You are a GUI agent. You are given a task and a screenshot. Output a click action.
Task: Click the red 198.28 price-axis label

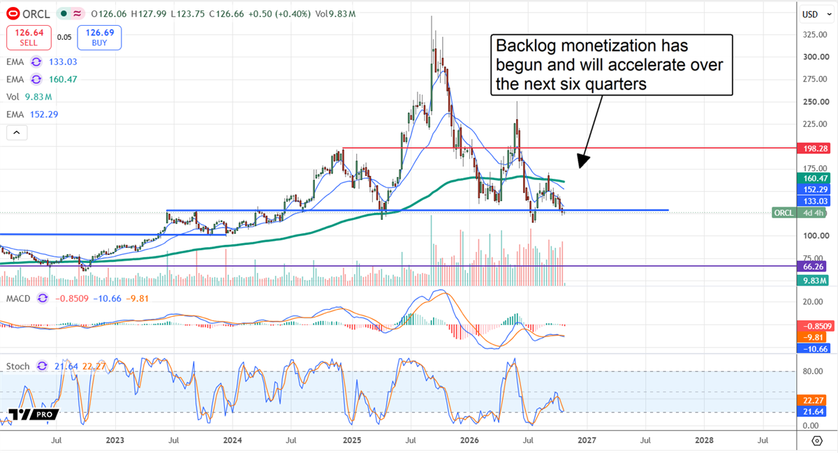814,149
